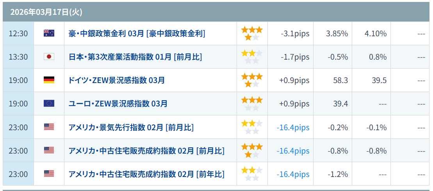Open 中古住宅販売成約指数 02月 前月比 link

tap(146, 150)
